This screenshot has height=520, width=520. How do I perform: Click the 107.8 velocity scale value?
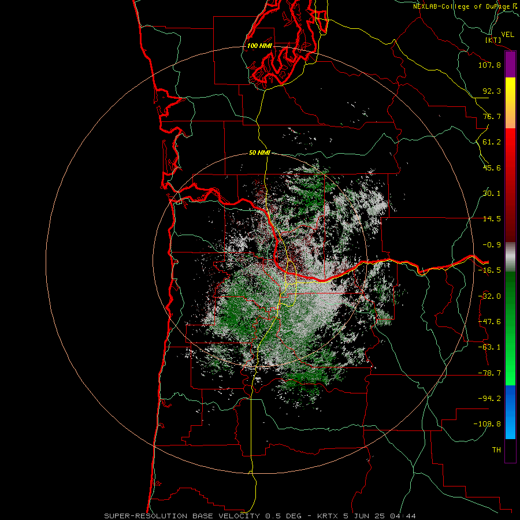489,65
